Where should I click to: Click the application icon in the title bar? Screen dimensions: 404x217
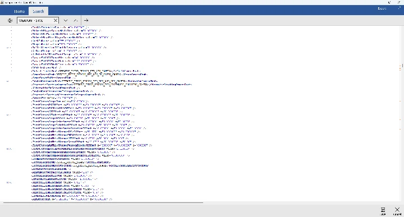point(2,2)
